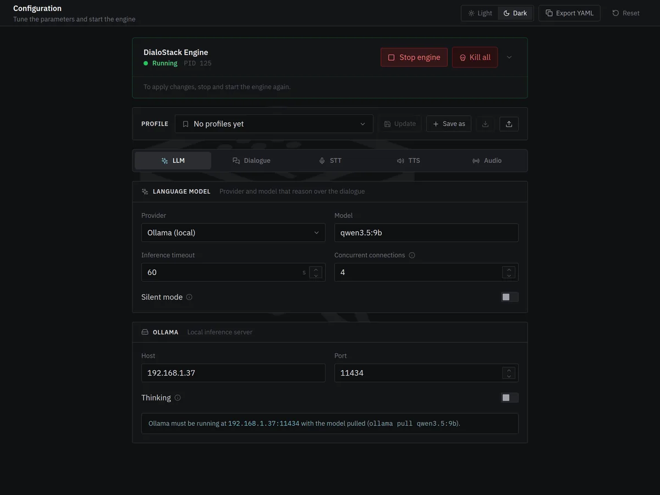Screen dimensions: 660x495
Task: Click the Update profile button
Action: tap(400, 124)
